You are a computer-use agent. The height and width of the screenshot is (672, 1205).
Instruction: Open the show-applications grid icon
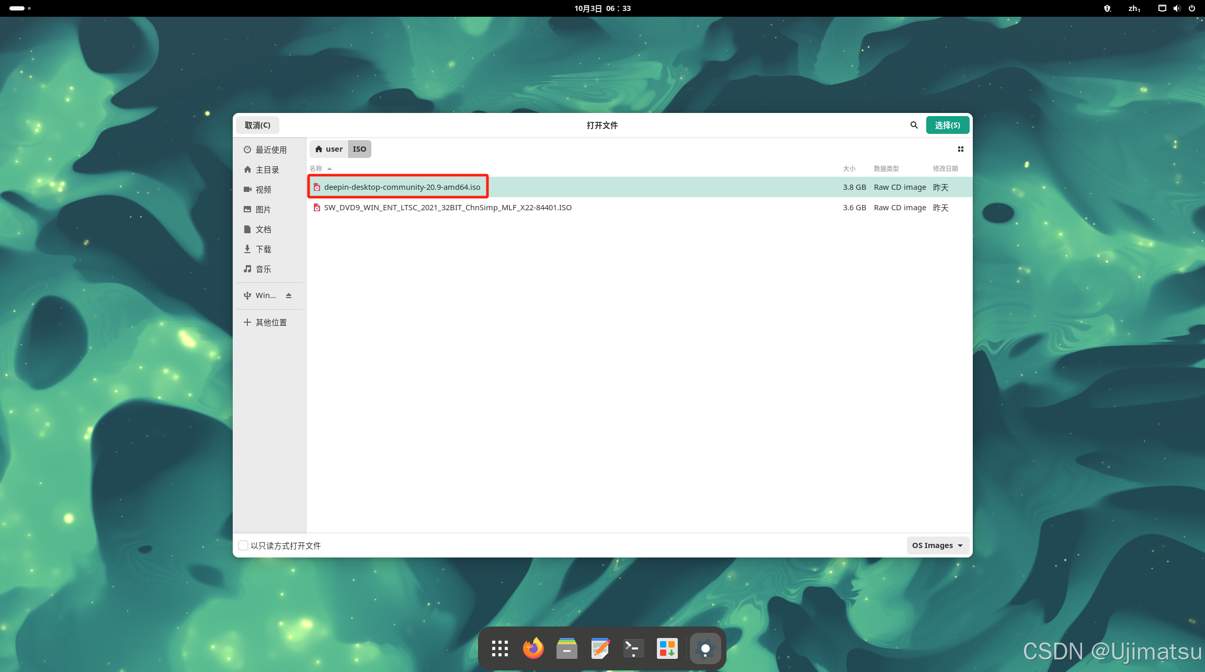click(x=499, y=648)
